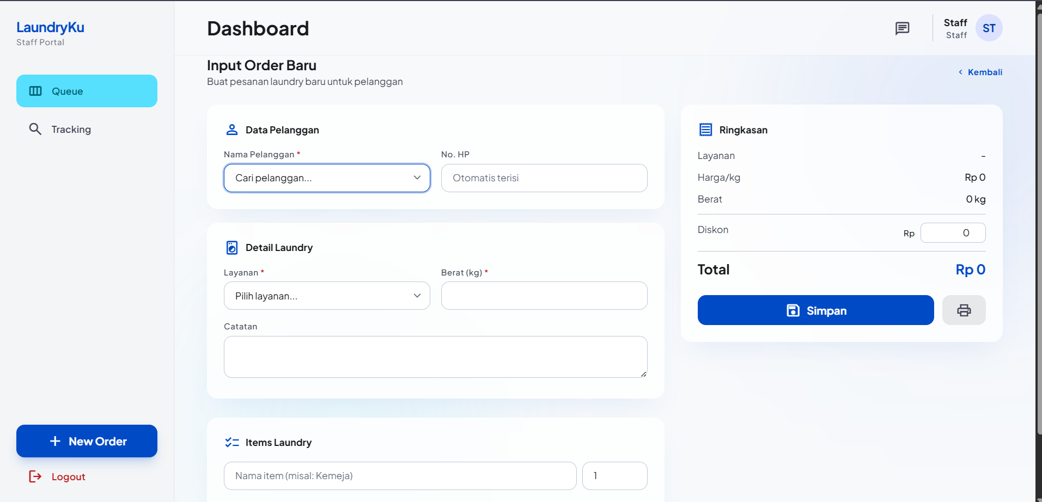Click the Items Laundry checklist icon

[x=232, y=442]
